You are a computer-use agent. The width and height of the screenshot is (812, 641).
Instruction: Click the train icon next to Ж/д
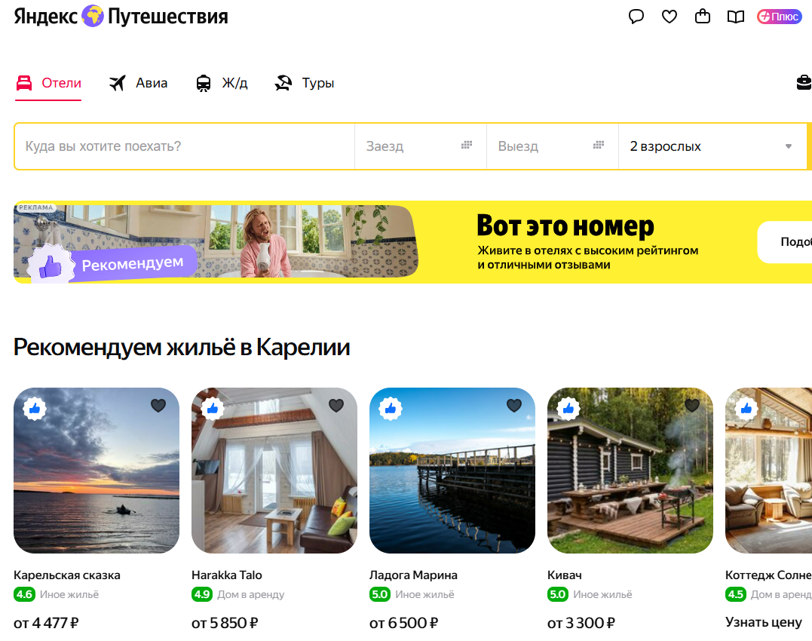click(x=204, y=84)
